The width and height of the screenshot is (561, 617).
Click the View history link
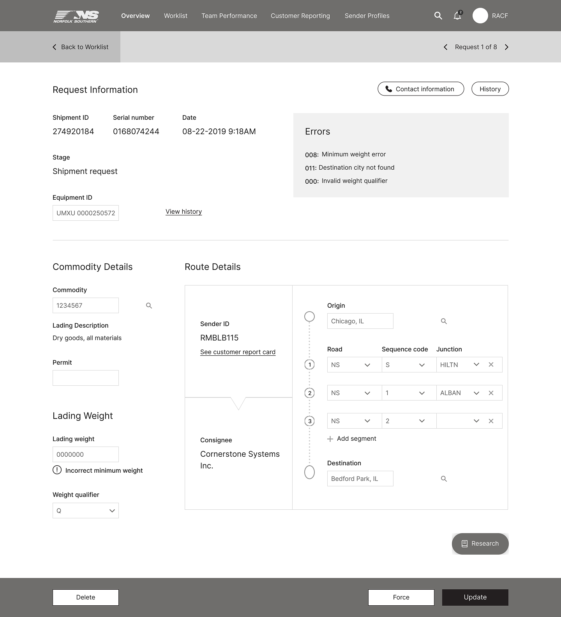183,212
